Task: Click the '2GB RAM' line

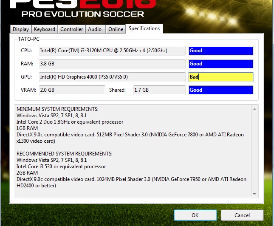Action: click(x=27, y=173)
